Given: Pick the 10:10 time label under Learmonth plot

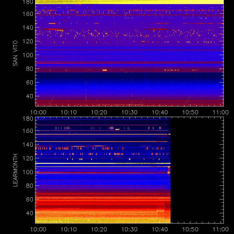Looking at the screenshot, I should pyautogui.click(x=69, y=229).
